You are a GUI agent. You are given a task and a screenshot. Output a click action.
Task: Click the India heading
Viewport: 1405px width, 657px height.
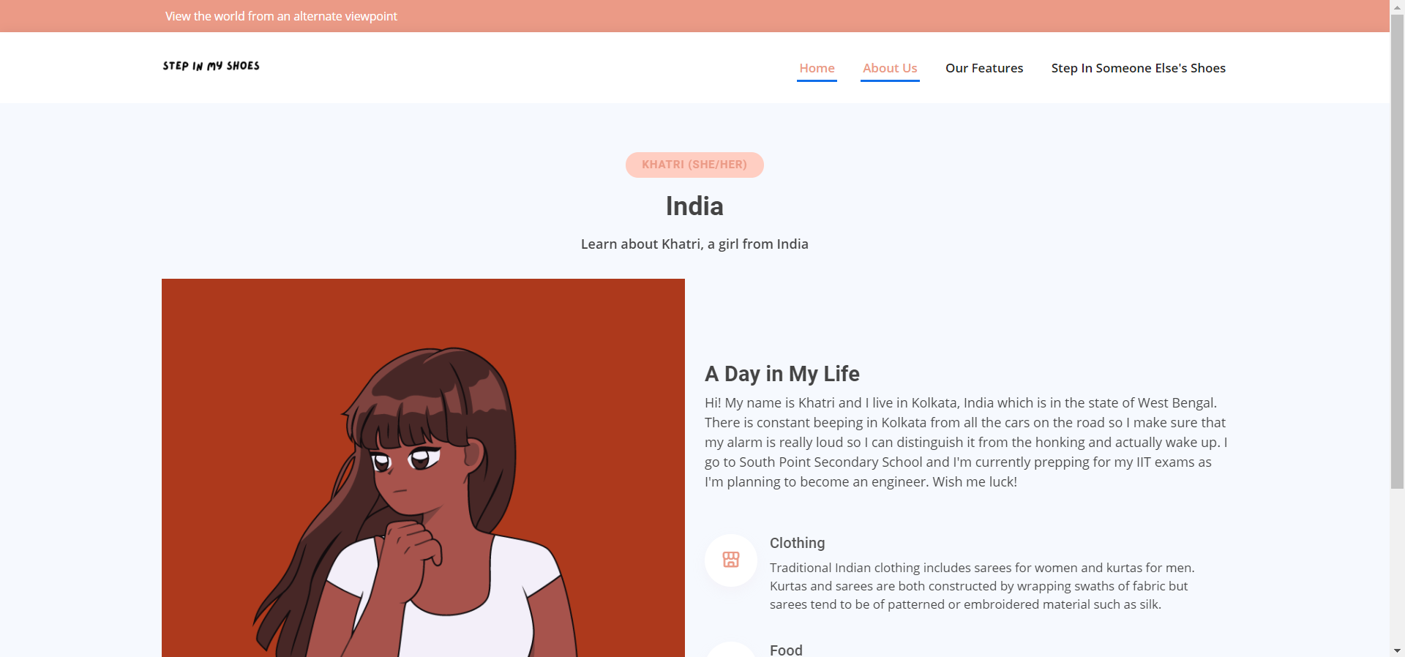[694, 206]
